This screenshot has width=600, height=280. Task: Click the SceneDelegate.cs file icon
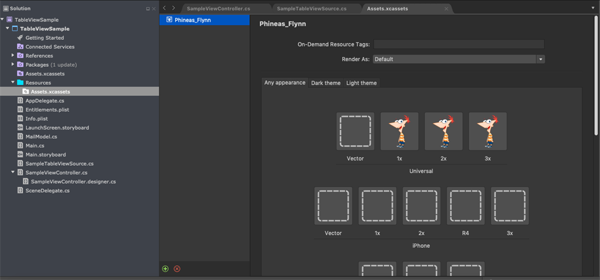click(21, 190)
